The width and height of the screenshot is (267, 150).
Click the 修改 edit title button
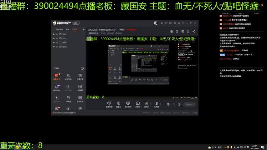122,30
